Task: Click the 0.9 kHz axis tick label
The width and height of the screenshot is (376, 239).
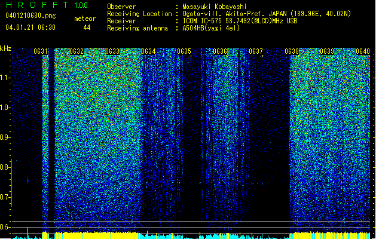Action: point(5,137)
